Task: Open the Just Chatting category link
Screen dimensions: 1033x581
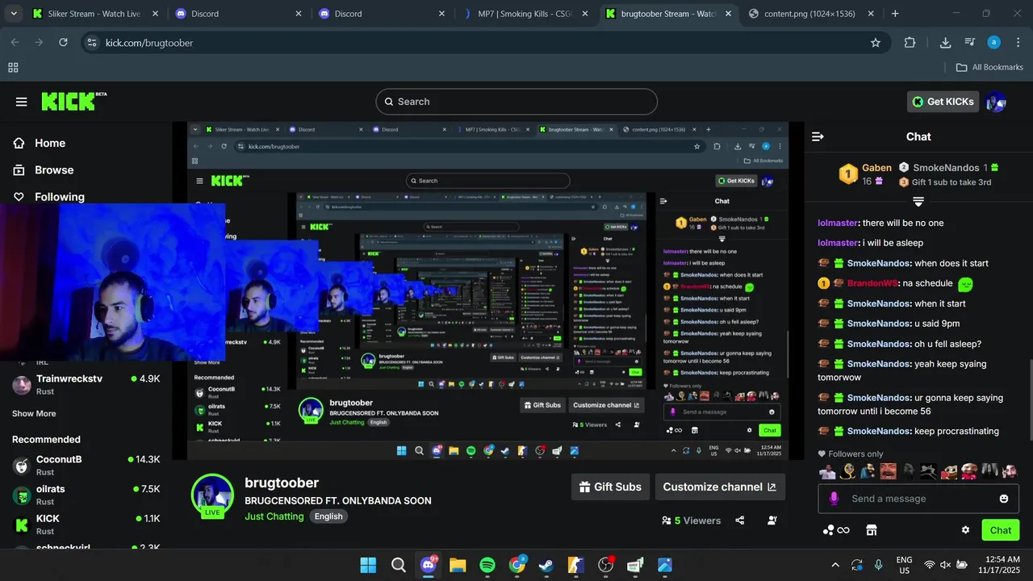Action: (x=274, y=516)
